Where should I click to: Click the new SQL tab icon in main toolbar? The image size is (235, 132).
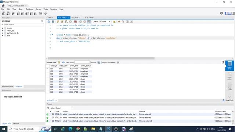4,13
